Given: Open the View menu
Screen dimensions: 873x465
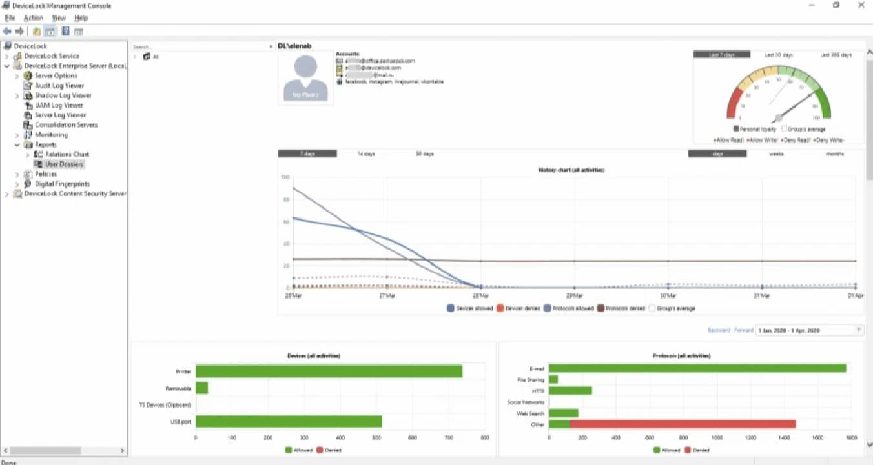Looking at the screenshot, I should tap(59, 18).
